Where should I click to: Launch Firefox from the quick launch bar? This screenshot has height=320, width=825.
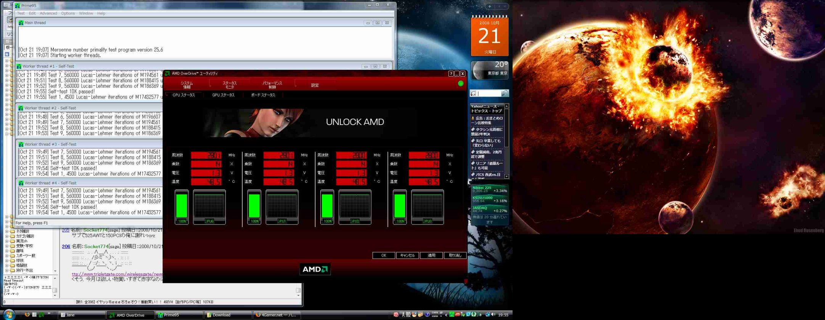27,315
